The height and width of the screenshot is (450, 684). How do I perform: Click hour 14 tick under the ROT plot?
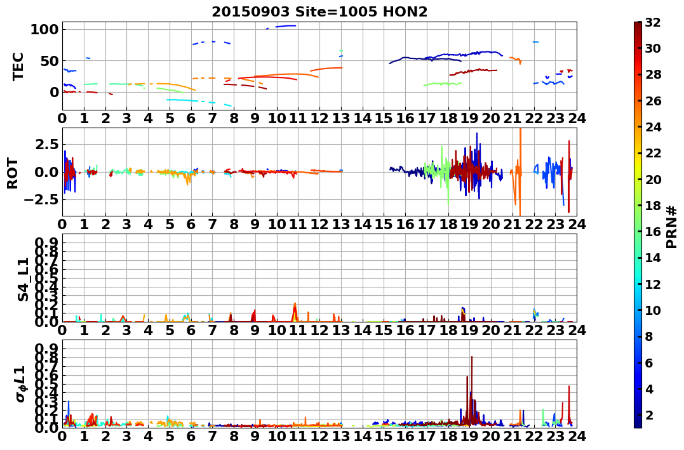click(363, 224)
